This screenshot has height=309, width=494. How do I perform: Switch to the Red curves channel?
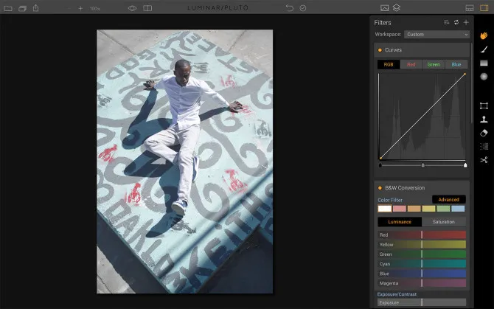411,65
